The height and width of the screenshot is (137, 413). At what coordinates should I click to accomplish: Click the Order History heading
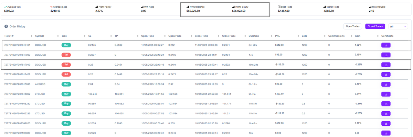point(17,26)
